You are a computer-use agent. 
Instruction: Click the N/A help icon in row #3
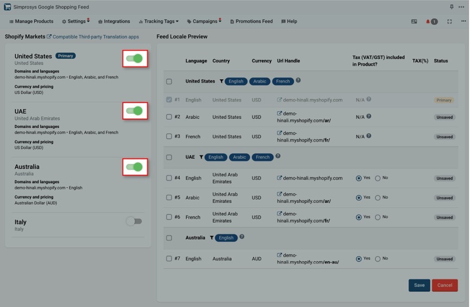(369, 136)
